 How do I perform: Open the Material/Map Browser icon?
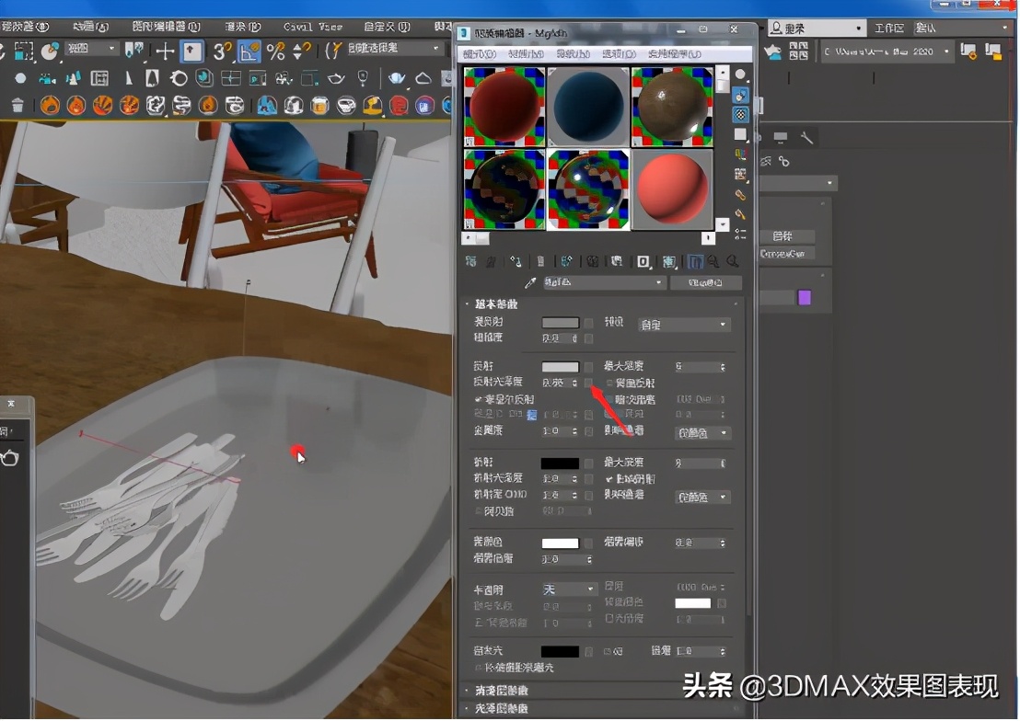pos(472,262)
